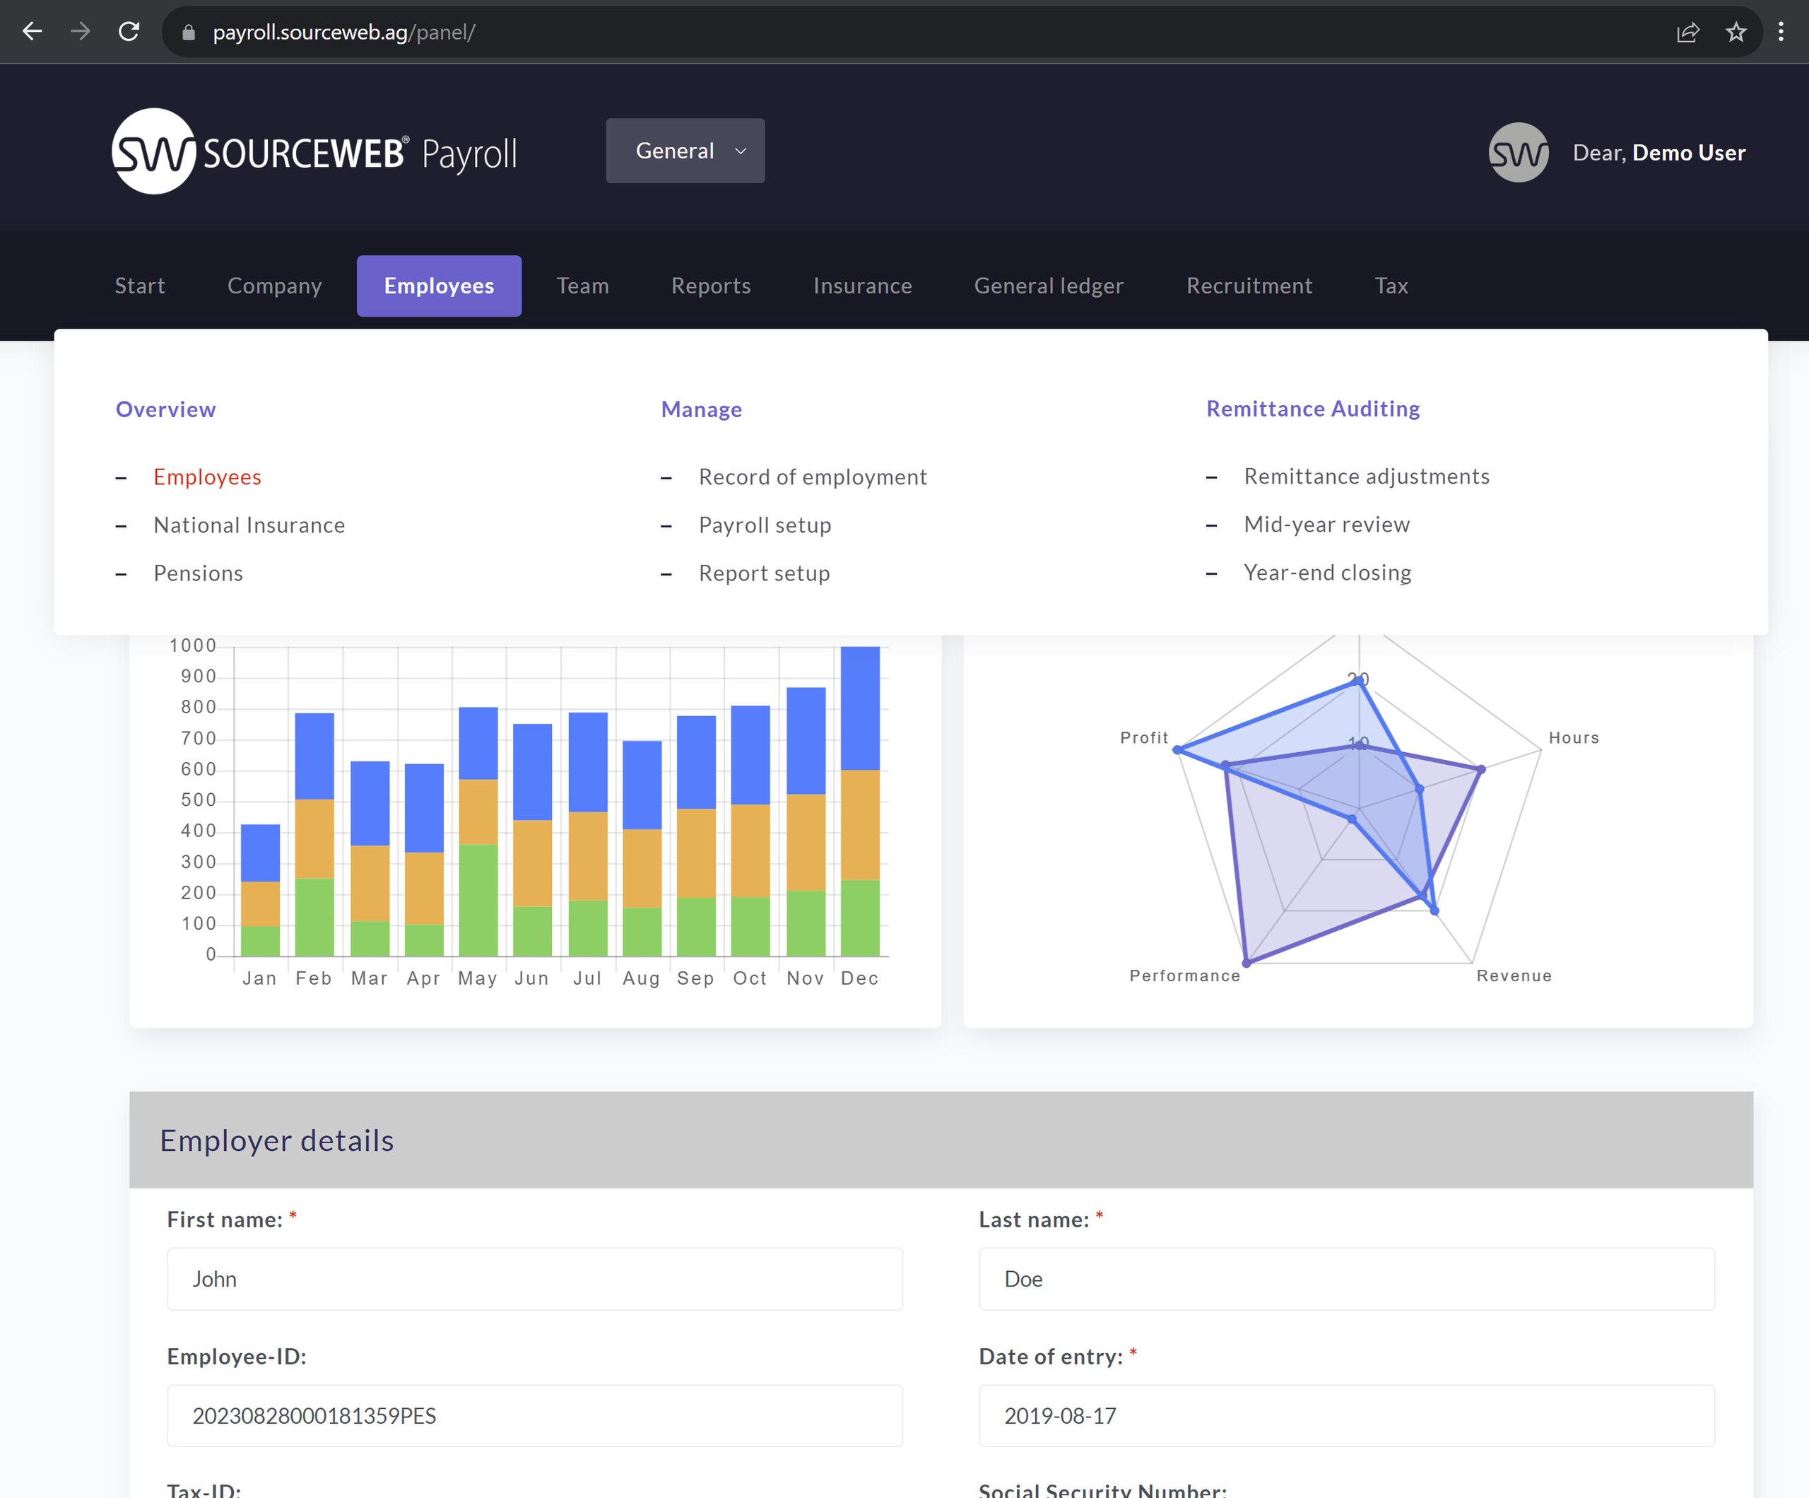1809x1498 pixels.
Task: Open the Employees navigation tab
Action: coord(438,286)
